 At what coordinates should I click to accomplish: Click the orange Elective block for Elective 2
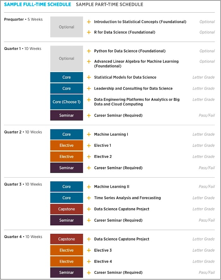click(x=67, y=157)
